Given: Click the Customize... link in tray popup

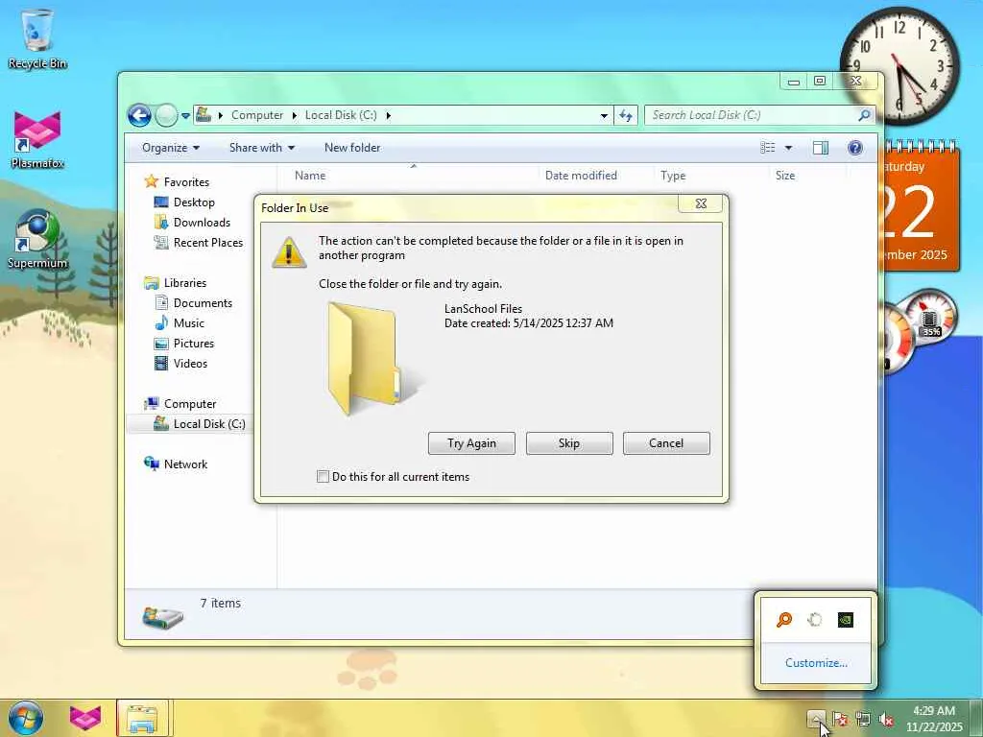Looking at the screenshot, I should pos(816,663).
